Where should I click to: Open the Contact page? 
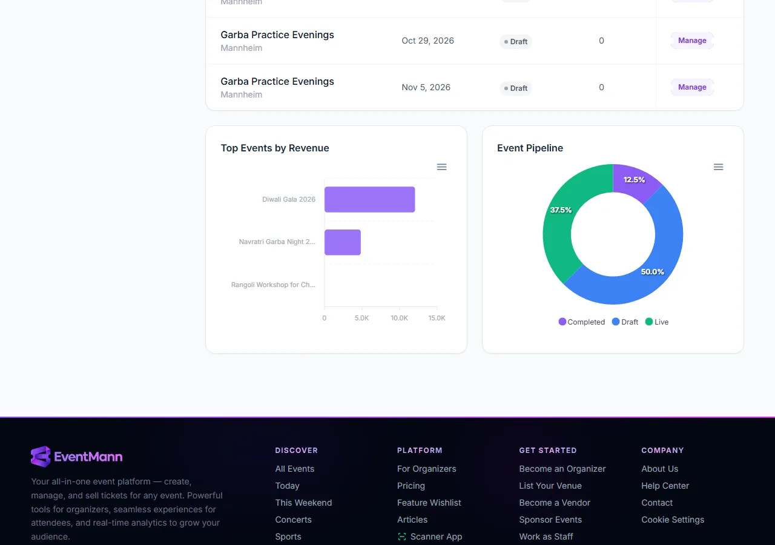coord(657,503)
